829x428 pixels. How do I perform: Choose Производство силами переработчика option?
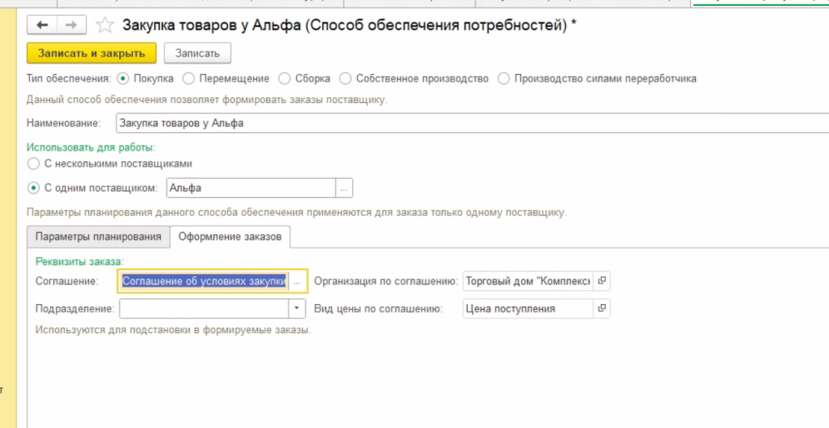(x=504, y=79)
